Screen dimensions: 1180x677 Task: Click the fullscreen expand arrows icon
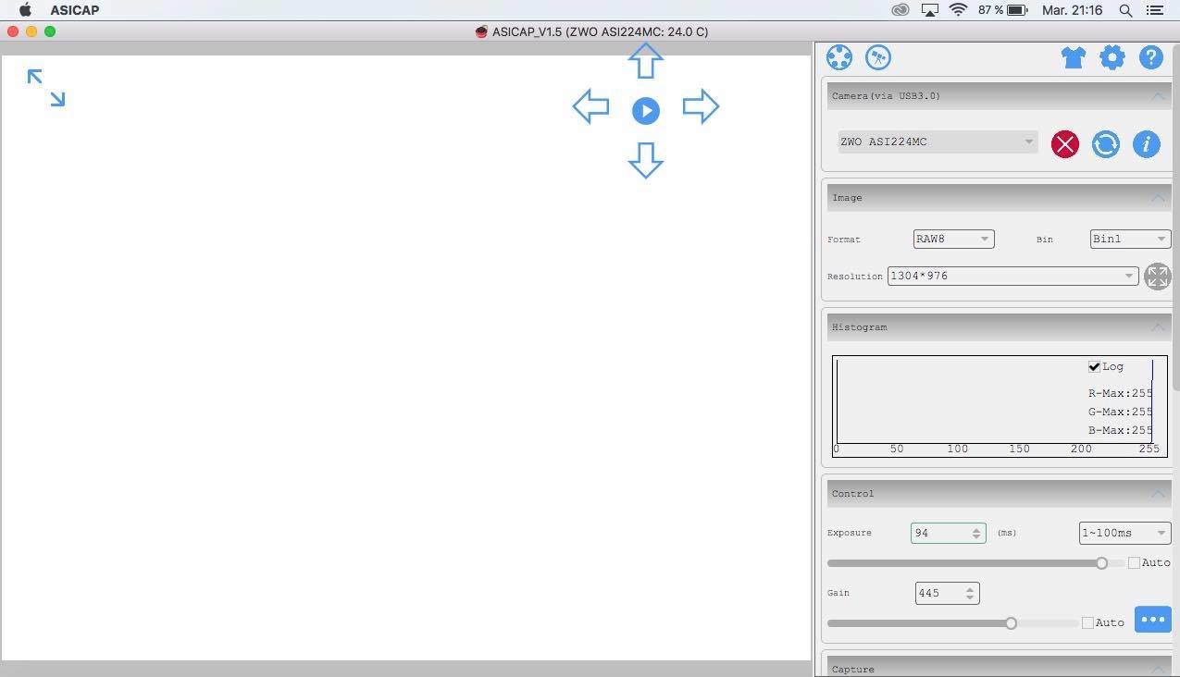point(46,88)
